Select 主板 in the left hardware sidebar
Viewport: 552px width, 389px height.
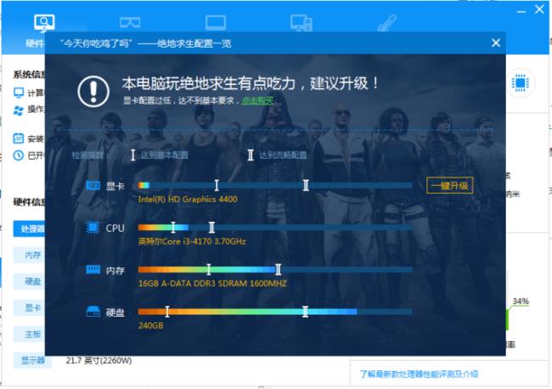coord(30,335)
